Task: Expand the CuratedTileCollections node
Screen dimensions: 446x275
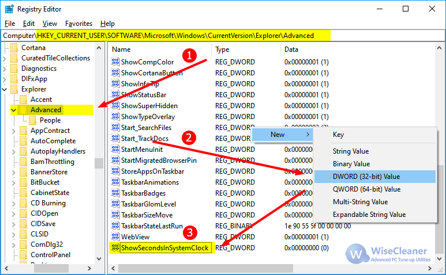Action: [5, 59]
